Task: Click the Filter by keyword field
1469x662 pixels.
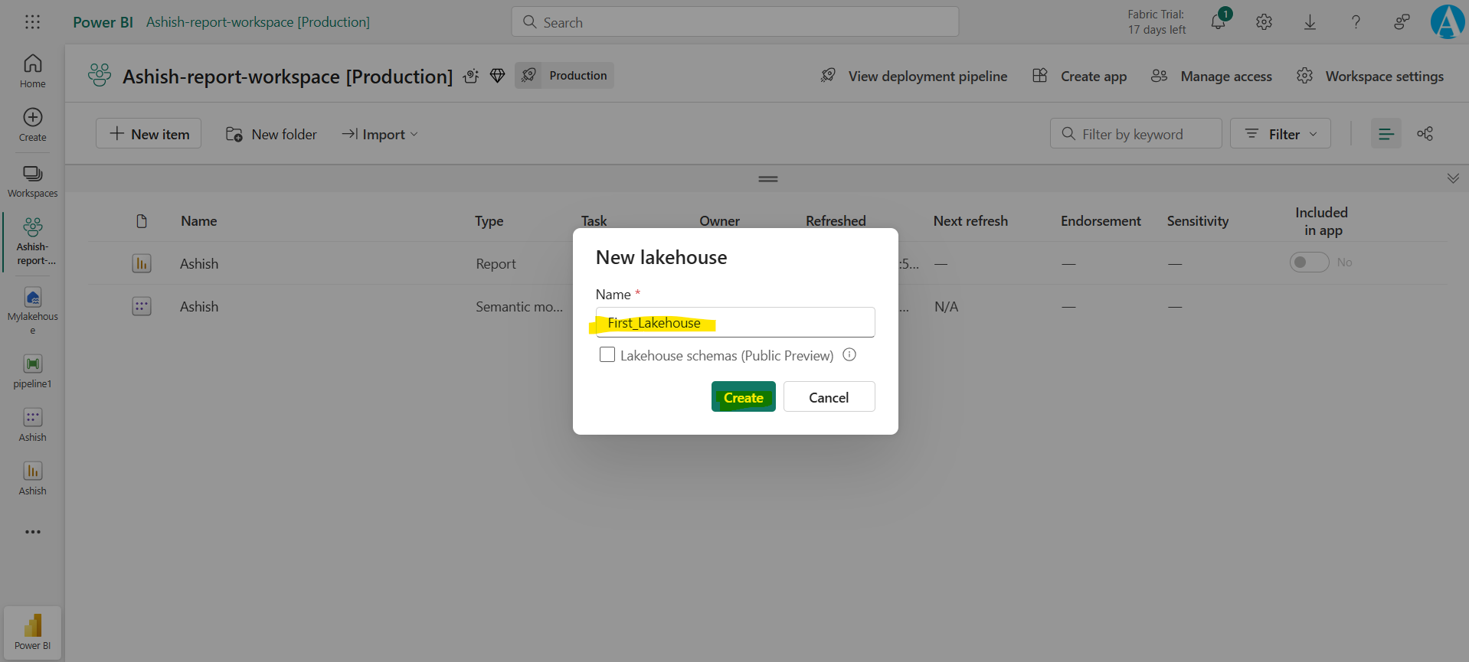Action: pos(1136,134)
